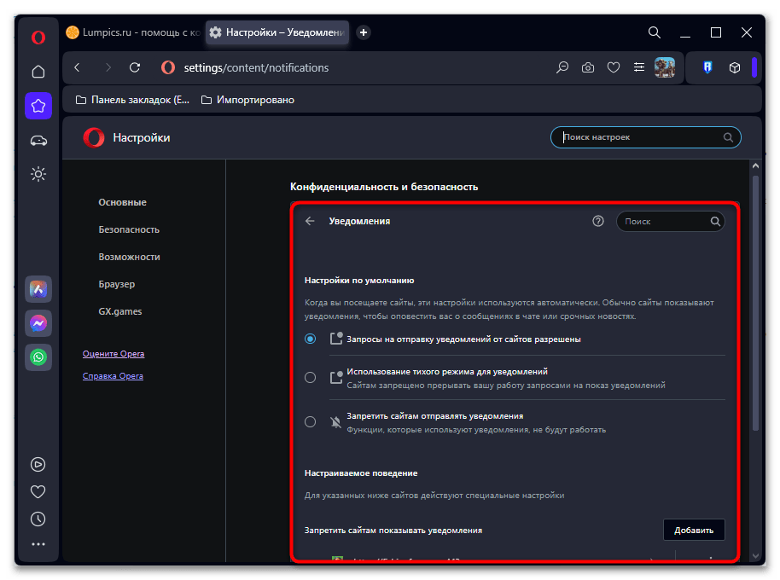Open the sidebar three-dots more menu
Screen dimensions: 780x580
click(38, 544)
